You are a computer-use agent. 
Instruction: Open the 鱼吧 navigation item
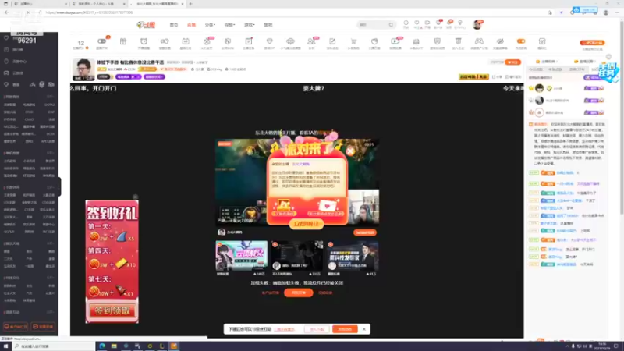click(x=268, y=25)
